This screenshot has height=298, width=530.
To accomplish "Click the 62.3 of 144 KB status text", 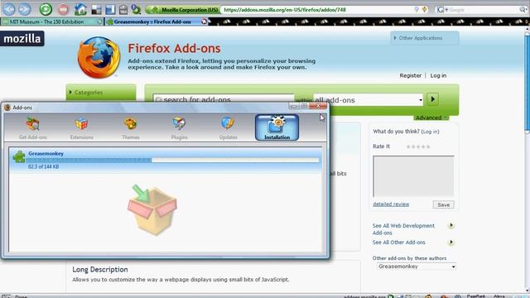I will click(x=44, y=166).
